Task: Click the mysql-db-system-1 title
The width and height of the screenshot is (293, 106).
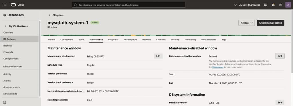Action: coord(68,23)
